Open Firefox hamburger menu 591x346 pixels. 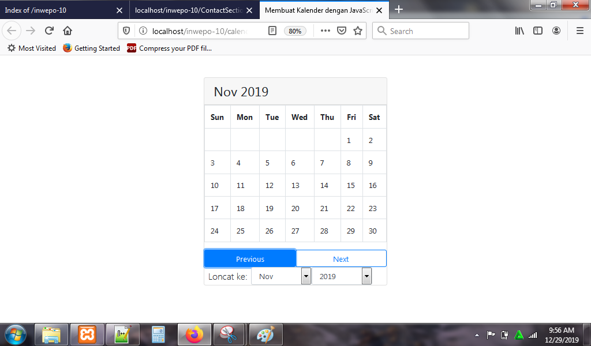pyautogui.click(x=580, y=31)
